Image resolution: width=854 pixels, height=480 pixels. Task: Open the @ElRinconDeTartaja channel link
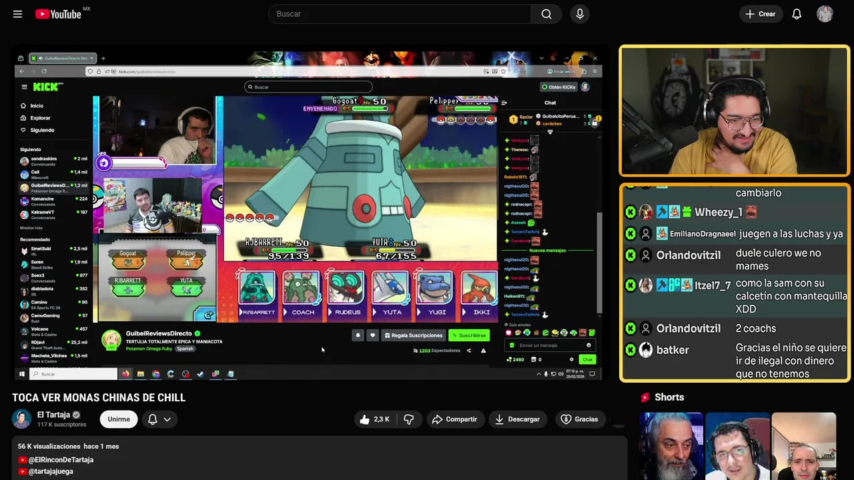pos(61,459)
